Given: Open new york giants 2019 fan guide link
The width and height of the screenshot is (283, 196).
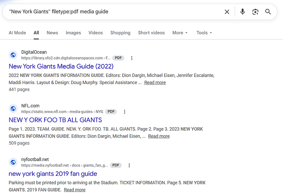Looking at the screenshot, I should pyautogui.click(x=53, y=174).
